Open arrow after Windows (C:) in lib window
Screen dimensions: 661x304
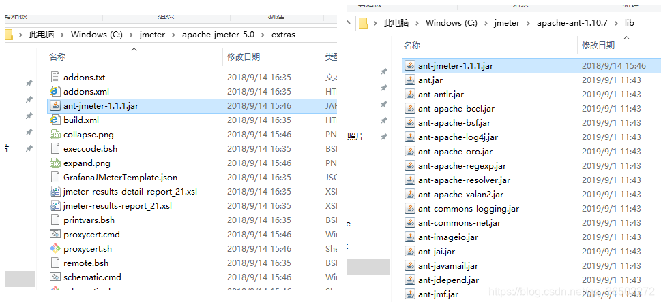[x=486, y=23]
